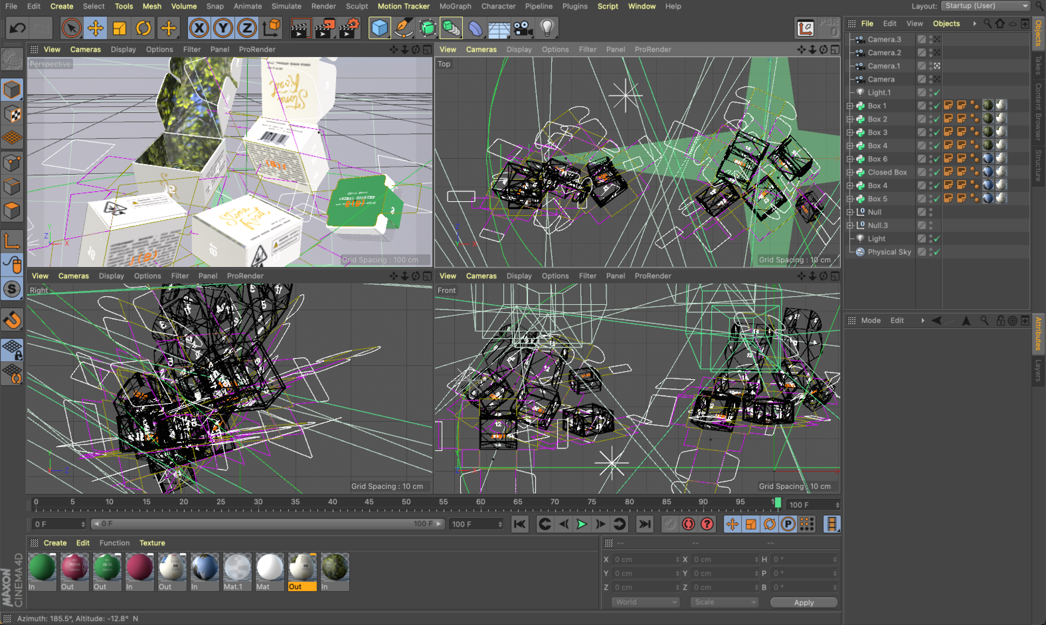The width and height of the screenshot is (1046, 625).
Task: Open the MoGraph menu
Action: [x=455, y=6]
